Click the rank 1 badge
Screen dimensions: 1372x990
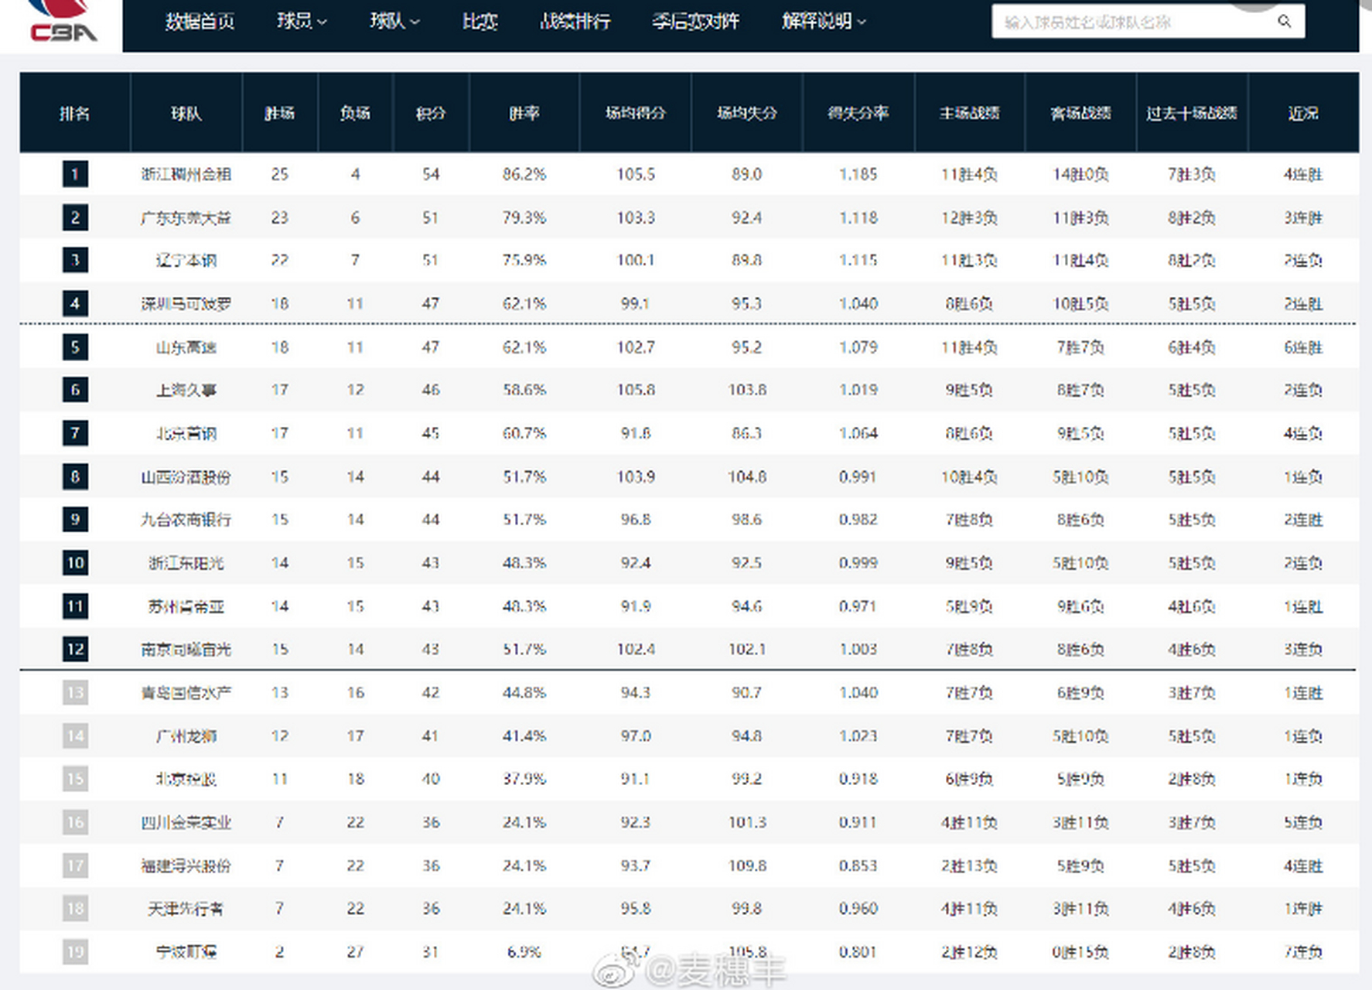point(75,174)
